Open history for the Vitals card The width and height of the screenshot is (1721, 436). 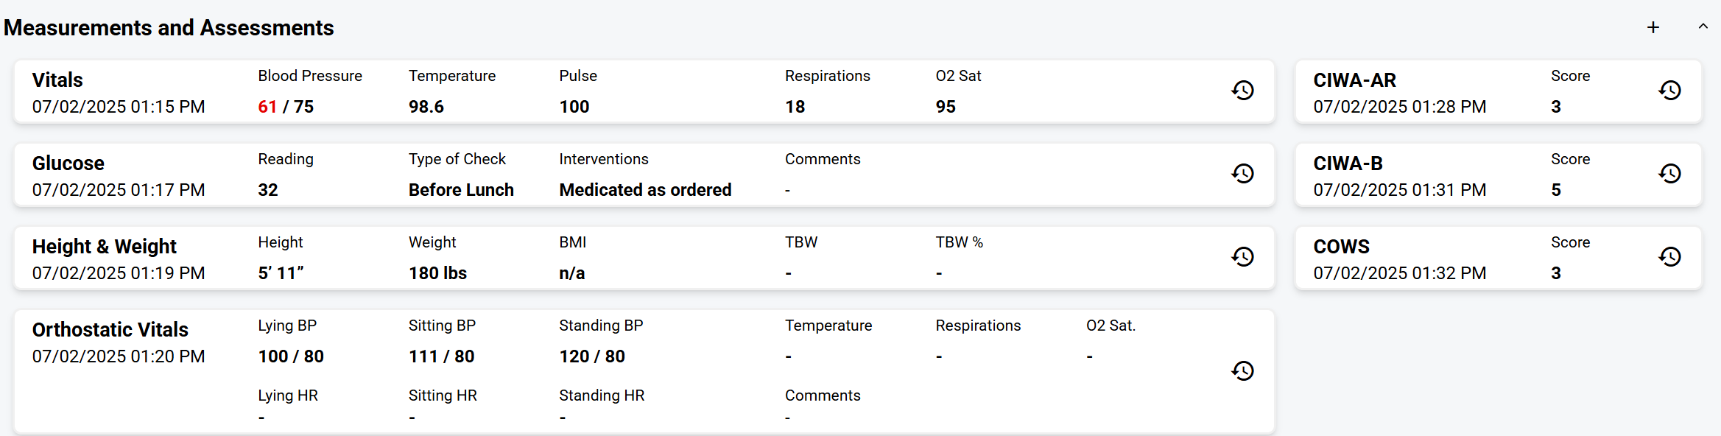[1242, 91]
